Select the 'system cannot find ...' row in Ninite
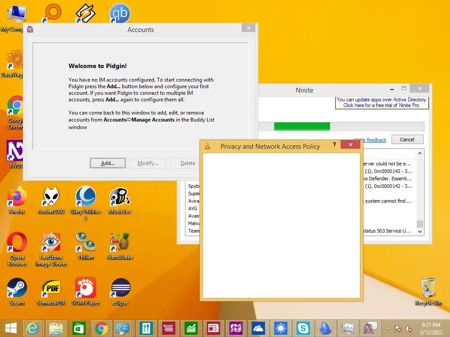The height and width of the screenshot is (337, 450). [388, 201]
